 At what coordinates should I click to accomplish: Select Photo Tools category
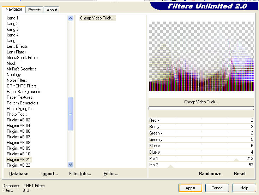(x=17, y=114)
